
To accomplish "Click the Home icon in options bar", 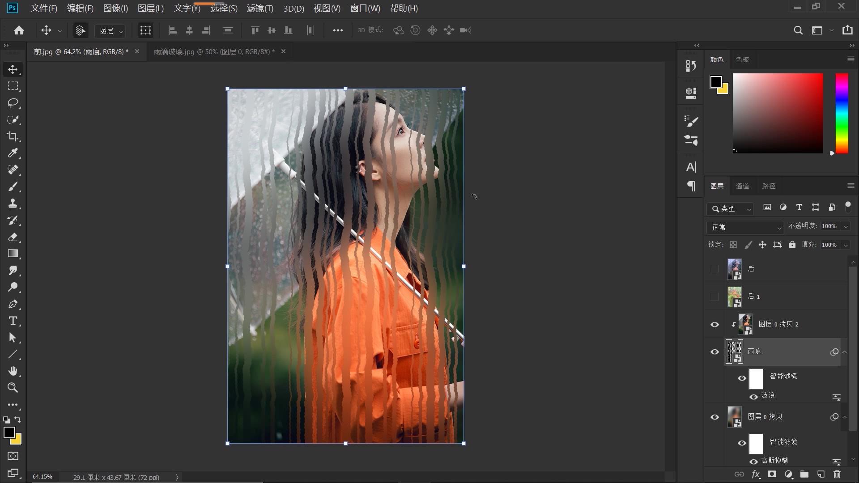I will click(19, 30).
